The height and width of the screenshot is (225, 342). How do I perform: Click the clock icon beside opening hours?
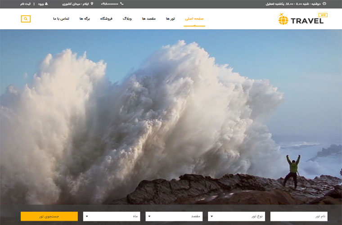(x=324, y=4)
